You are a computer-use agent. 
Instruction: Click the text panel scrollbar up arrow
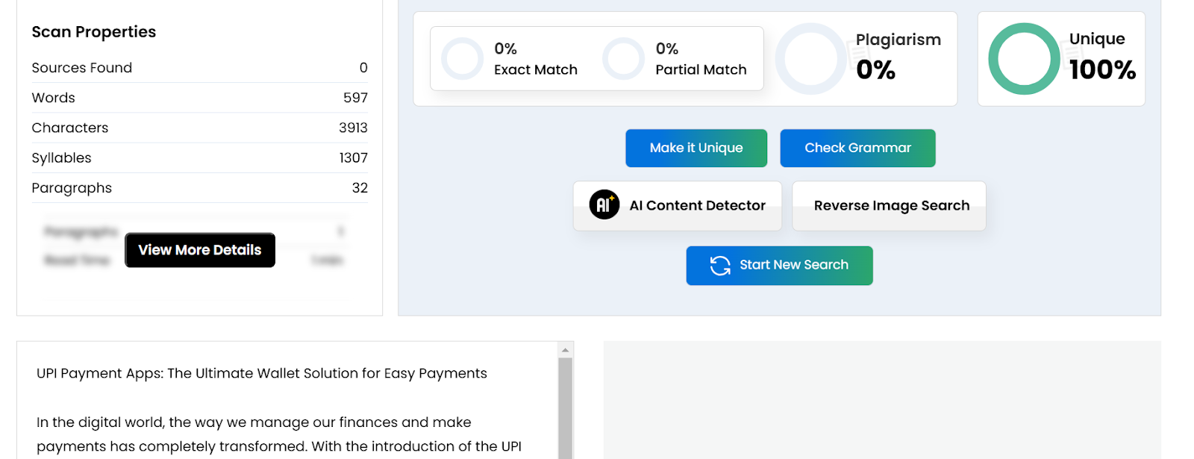tap(565, 349)
